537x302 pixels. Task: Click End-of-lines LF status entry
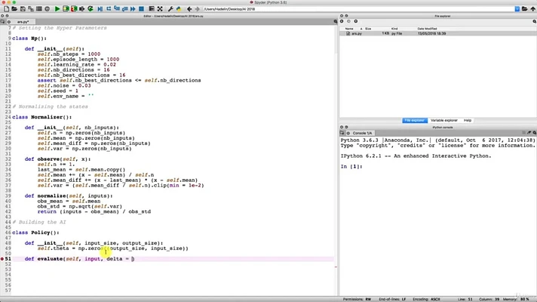point(392,299)
